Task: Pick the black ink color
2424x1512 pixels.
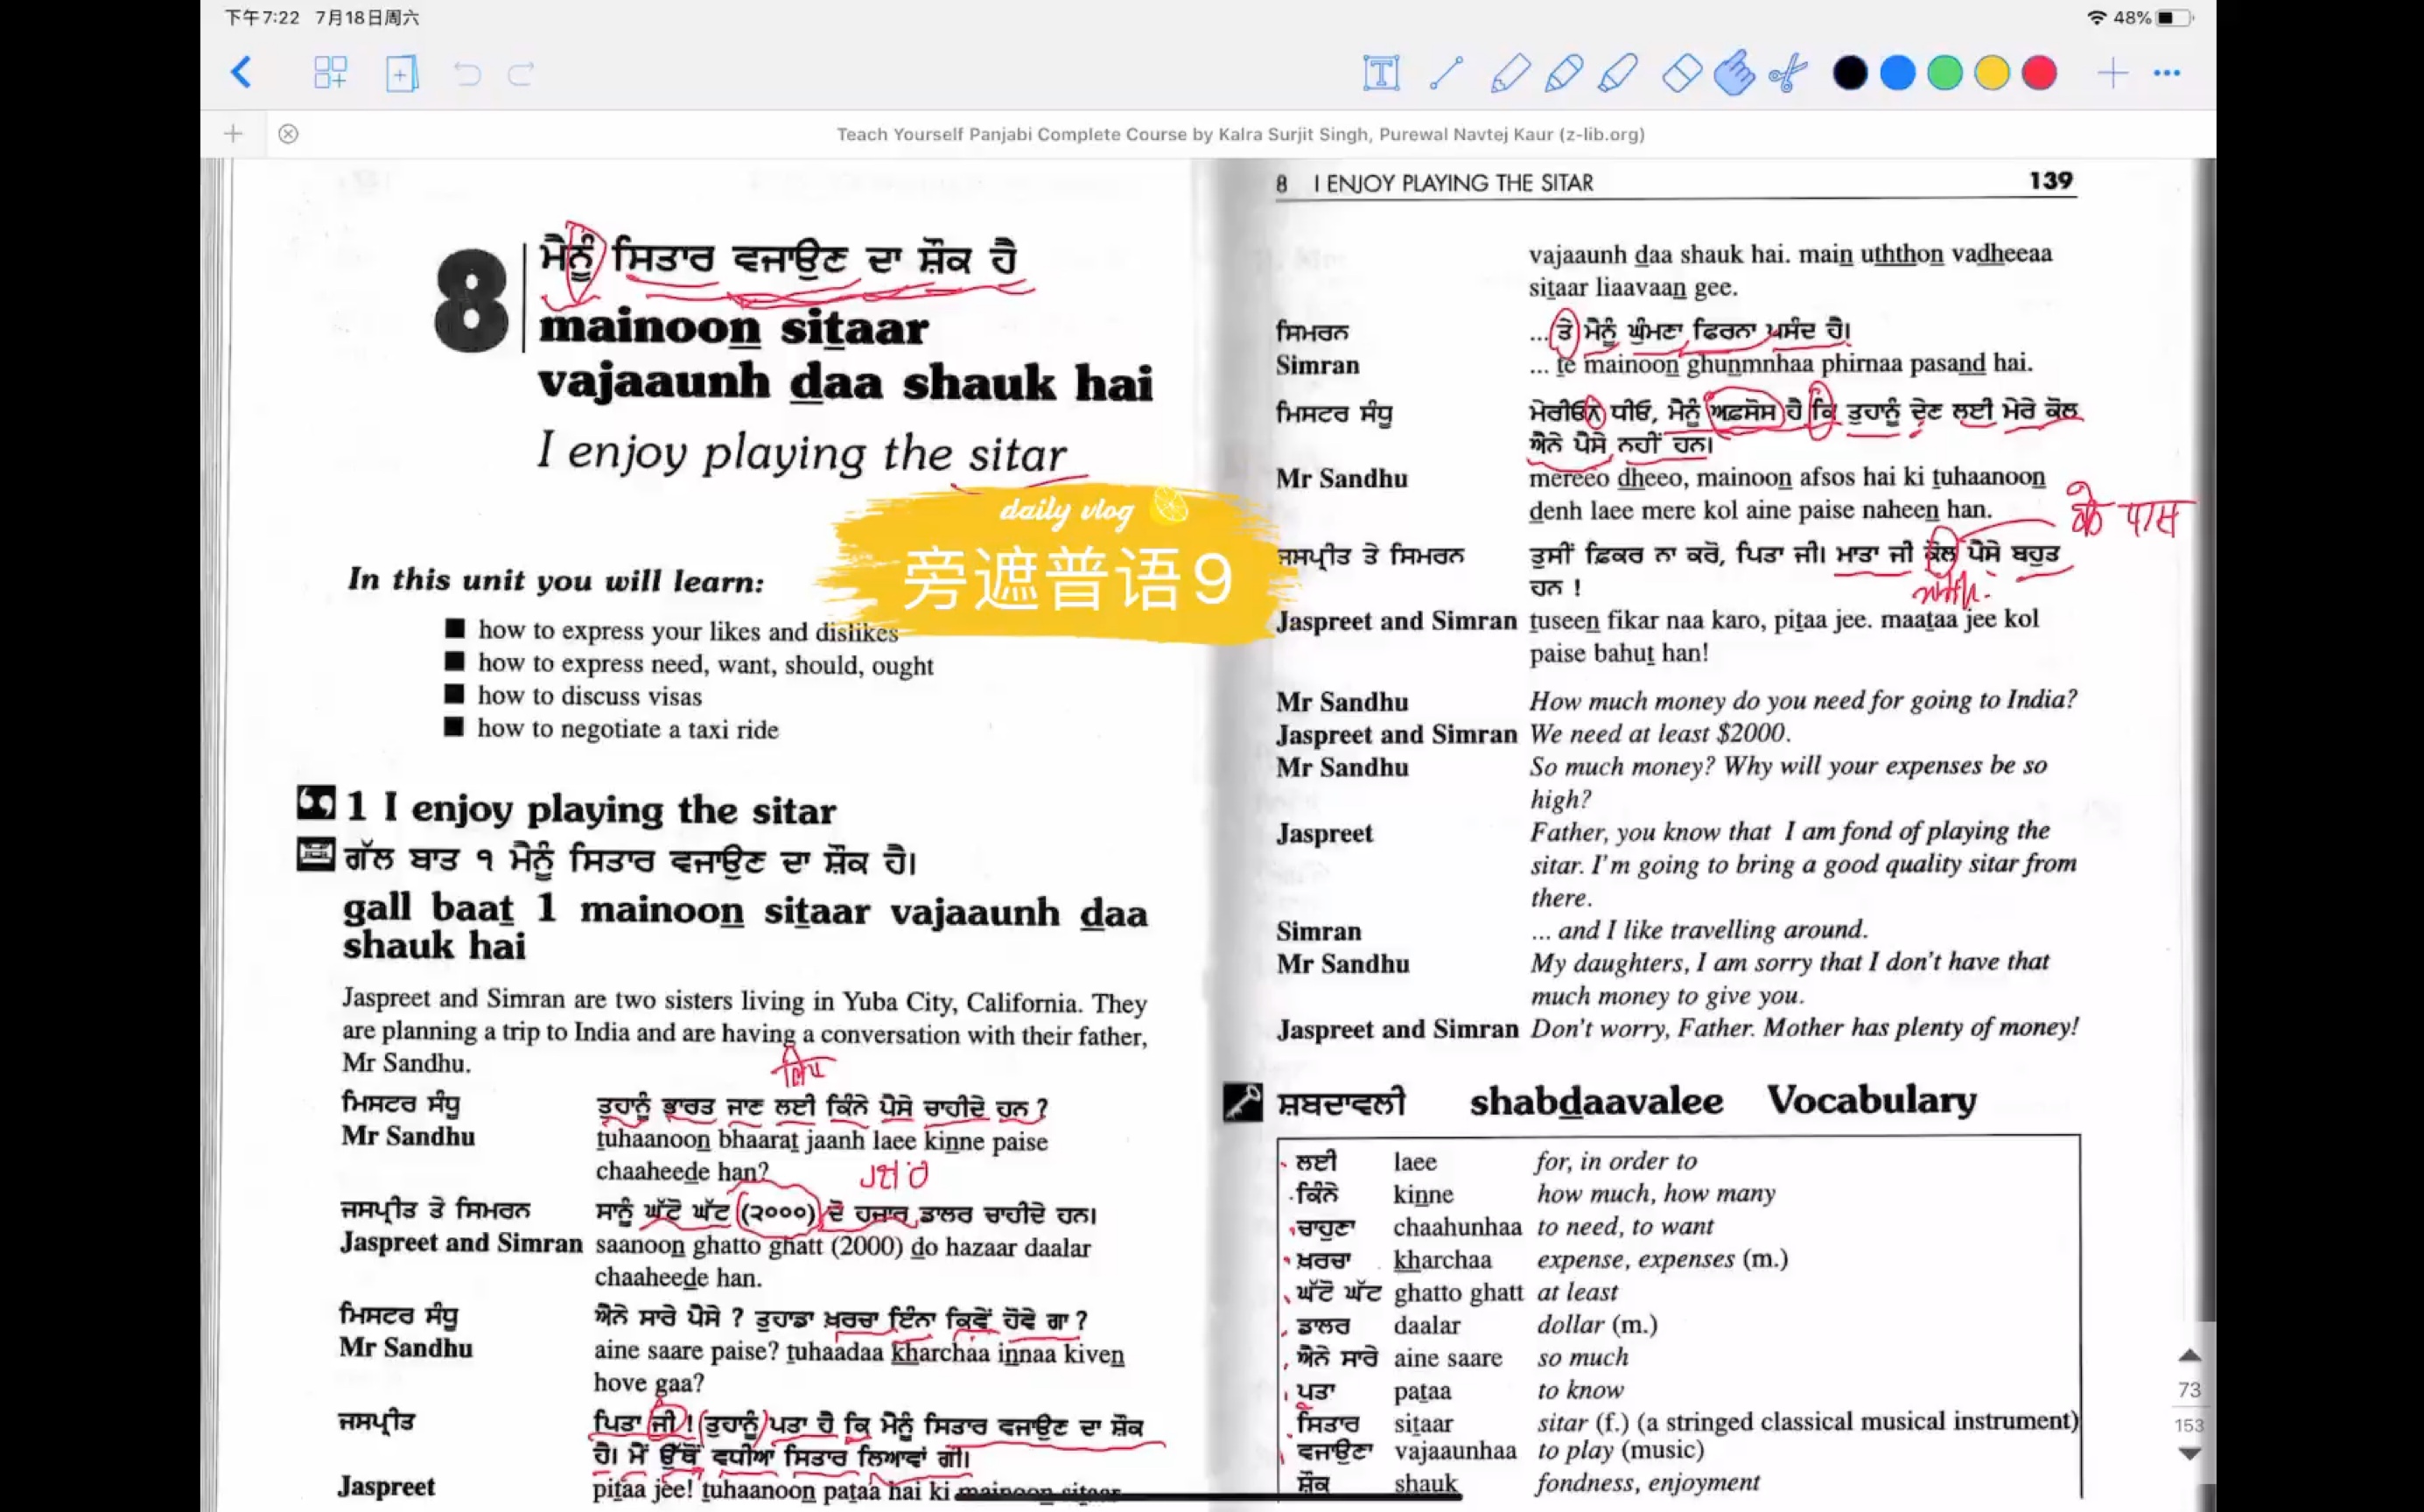Action: [x=1850, y=73]
